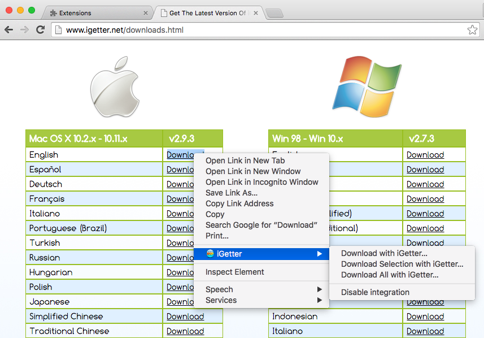Click Download link in Mac Français row
This screenshot has height=338, width=484.
click(x=180, y=199)
